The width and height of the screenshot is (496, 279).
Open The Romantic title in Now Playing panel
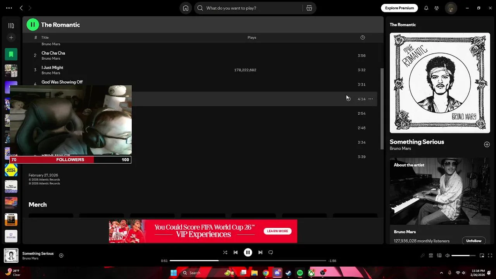click(403, 25)
